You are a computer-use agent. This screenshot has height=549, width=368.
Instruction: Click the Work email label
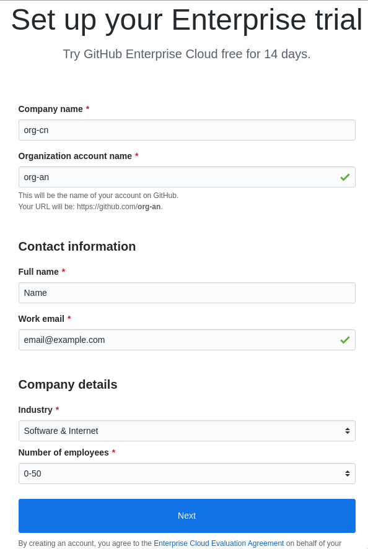coord(41,319)
